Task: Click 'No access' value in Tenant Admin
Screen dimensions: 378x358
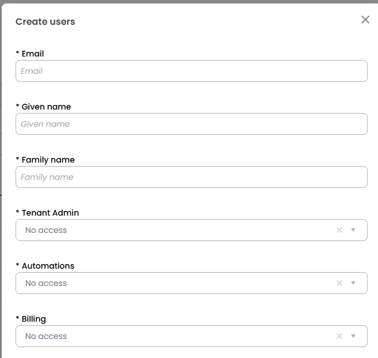Action: (x=46, y=230)
